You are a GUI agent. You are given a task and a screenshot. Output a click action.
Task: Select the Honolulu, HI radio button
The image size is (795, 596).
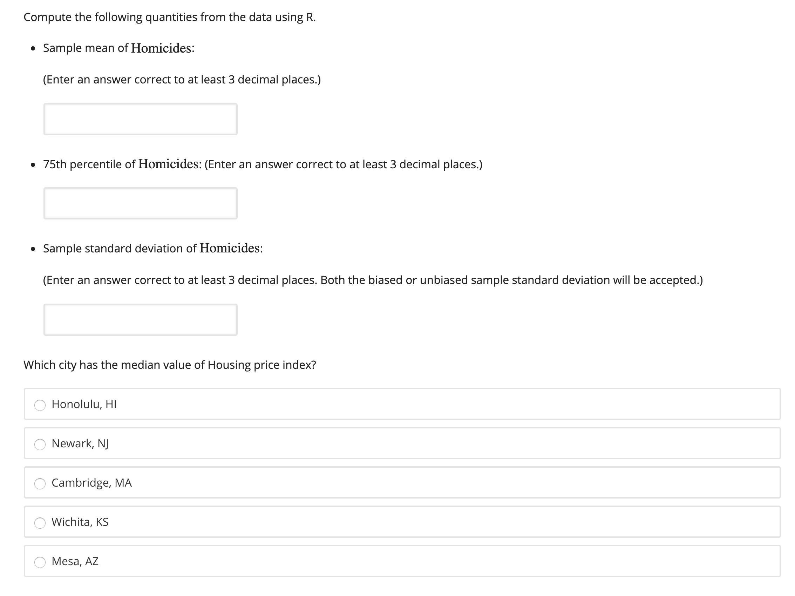tap(40, 405)
